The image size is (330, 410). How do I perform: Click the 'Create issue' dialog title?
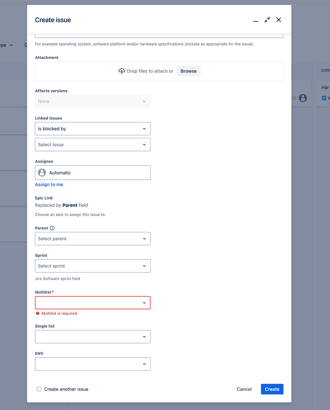(x=53, y=20)
